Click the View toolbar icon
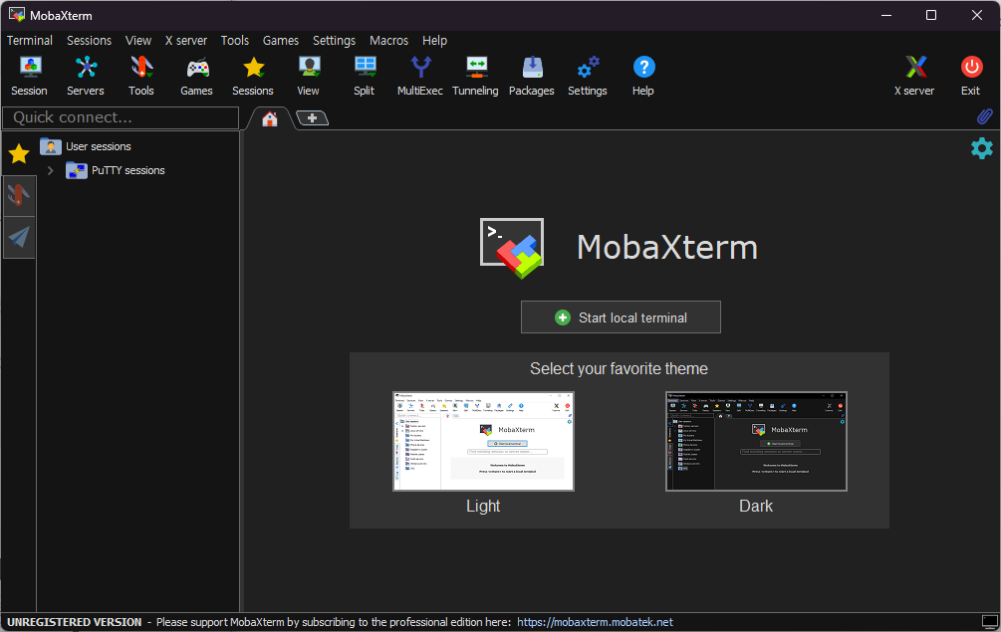 point(309,67)
